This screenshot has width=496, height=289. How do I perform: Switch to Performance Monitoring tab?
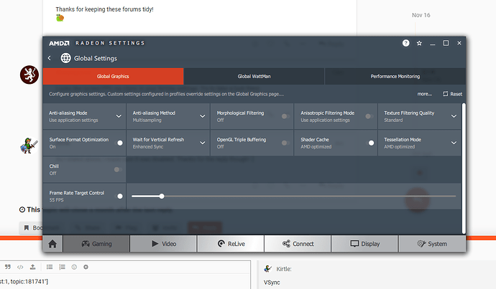pos(395,76)
